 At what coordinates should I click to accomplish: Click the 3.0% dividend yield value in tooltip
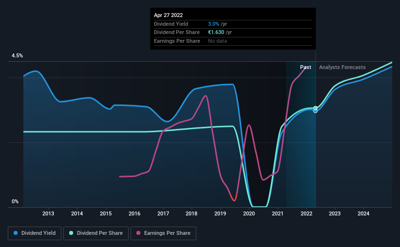pyautogui.click(x=213, y=24)
